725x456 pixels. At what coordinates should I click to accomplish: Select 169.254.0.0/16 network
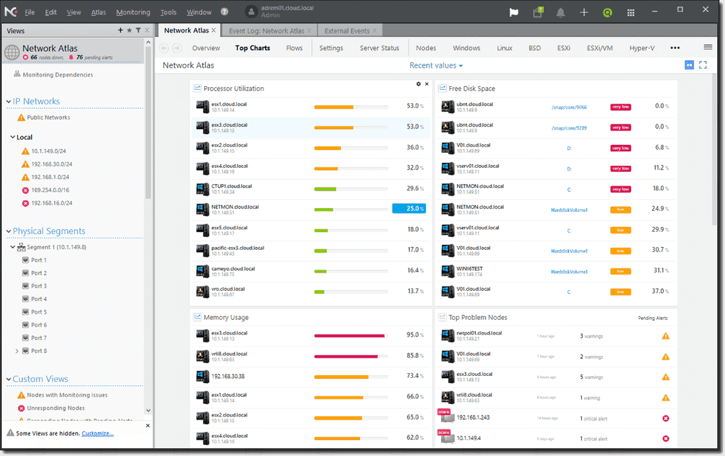coord(50,190)
